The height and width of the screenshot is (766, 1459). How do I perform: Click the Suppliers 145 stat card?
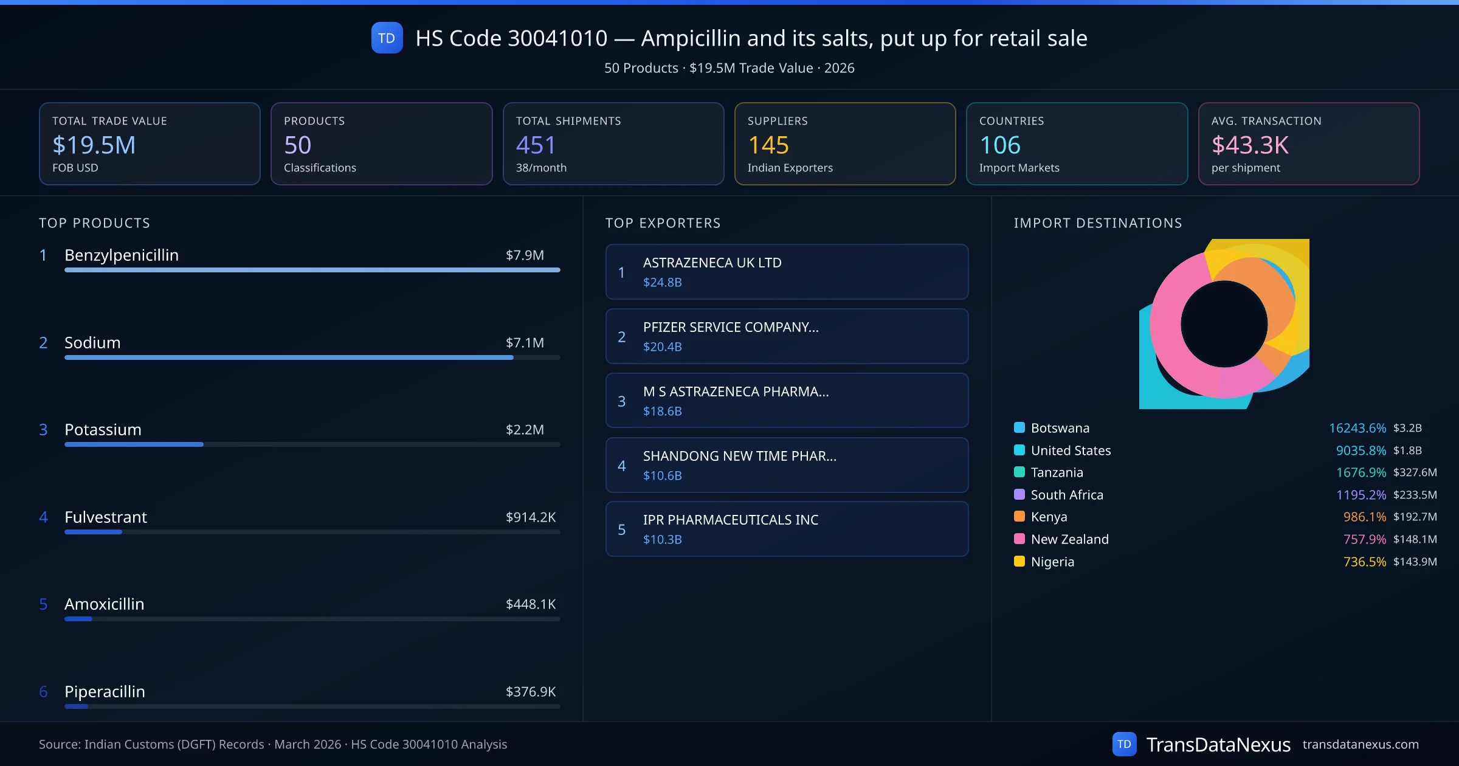844,143
